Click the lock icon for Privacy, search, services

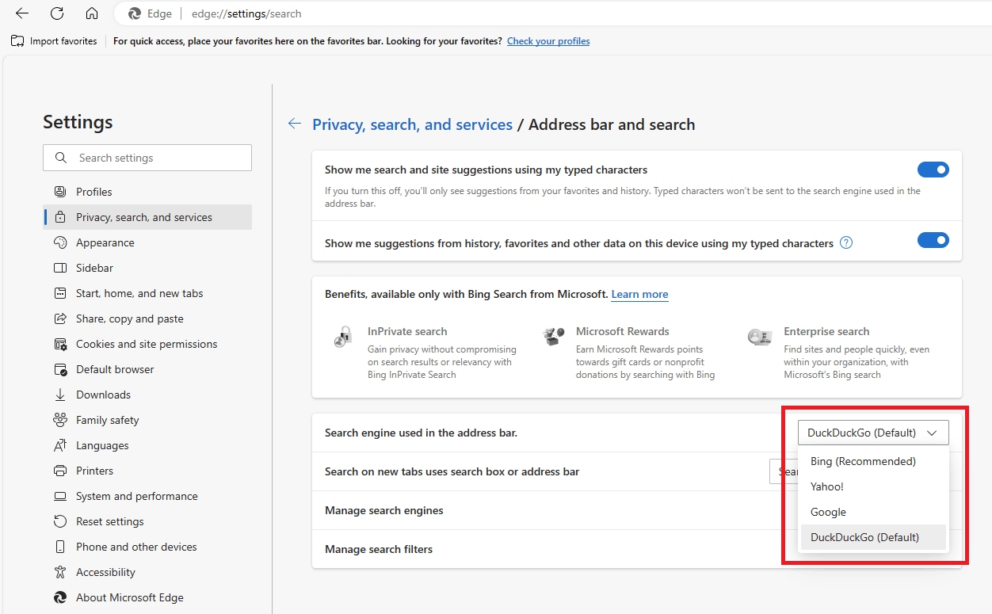click(x=60, y=217)
